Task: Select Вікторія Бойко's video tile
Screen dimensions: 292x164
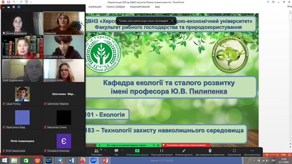Action: tap(64, 71)
